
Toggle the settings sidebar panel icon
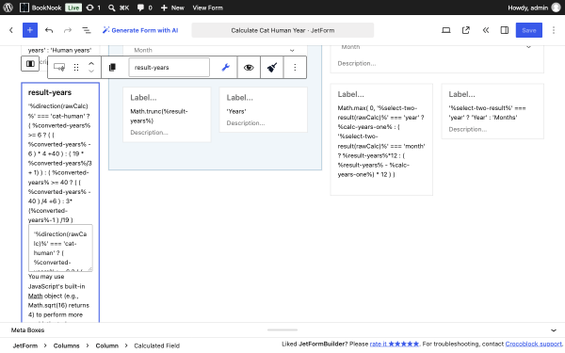pos(505,30)
